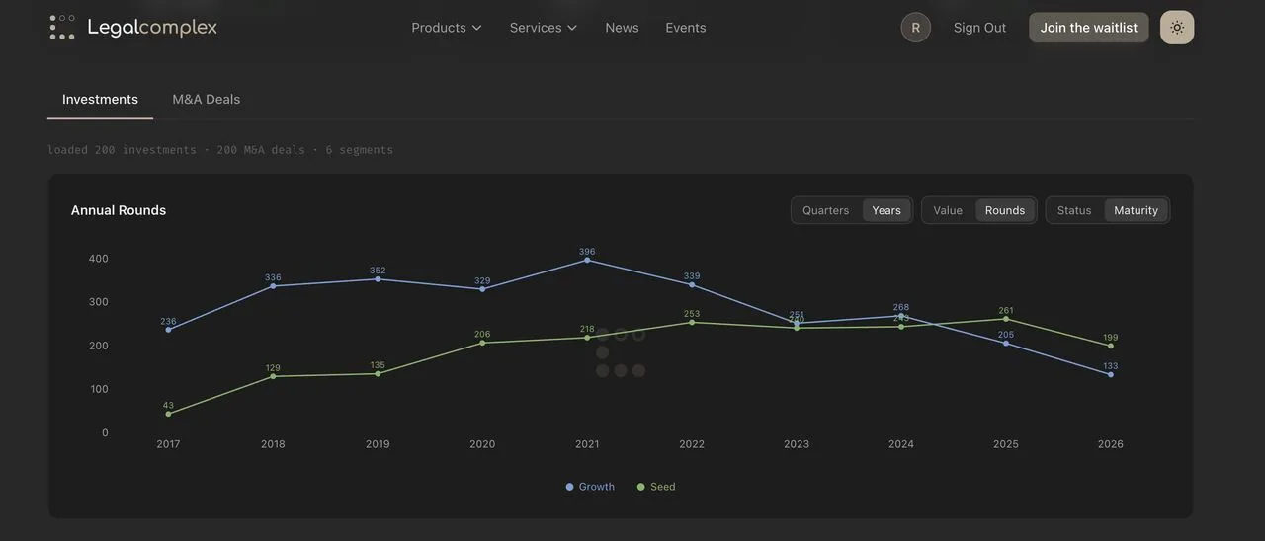Click the Growth 2017 data point 236
The height and width of the screenshot is (541, 1265).
click(168, 330)
